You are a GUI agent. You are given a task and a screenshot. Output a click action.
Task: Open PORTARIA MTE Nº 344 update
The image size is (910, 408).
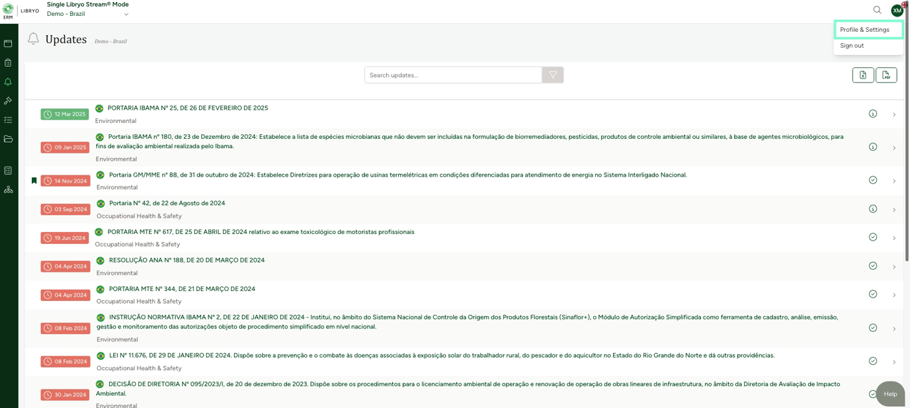pyautogui.click(x=182, y=289)
